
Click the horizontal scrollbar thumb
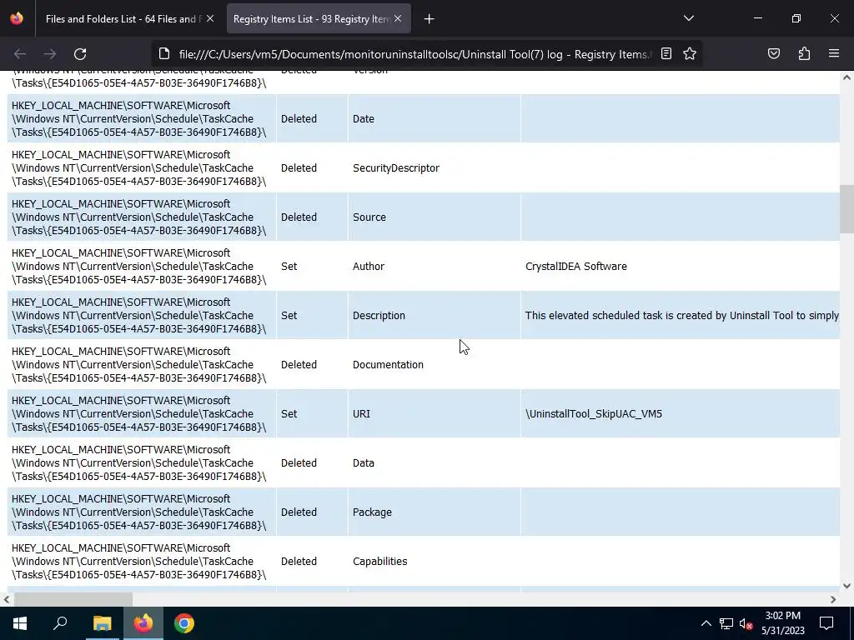coord(73,599)
